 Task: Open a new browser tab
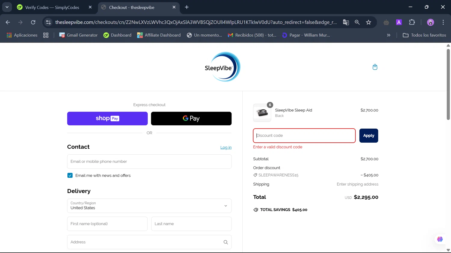pyautogui.click(x=187, y=7)
